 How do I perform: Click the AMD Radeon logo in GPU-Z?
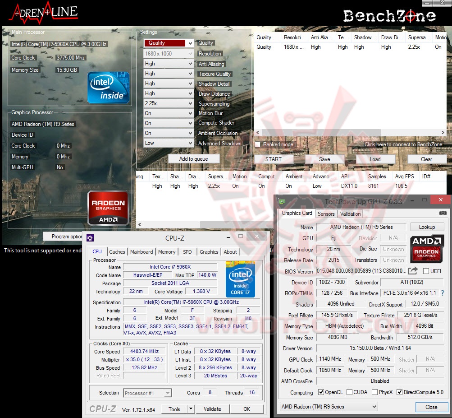coord(426,250)
